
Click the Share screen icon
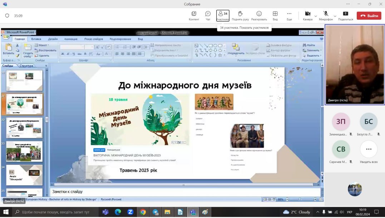click(345, 15)
